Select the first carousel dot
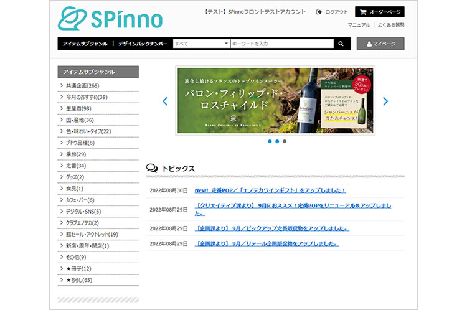The image size is (467, 310). tap(270, 141)
